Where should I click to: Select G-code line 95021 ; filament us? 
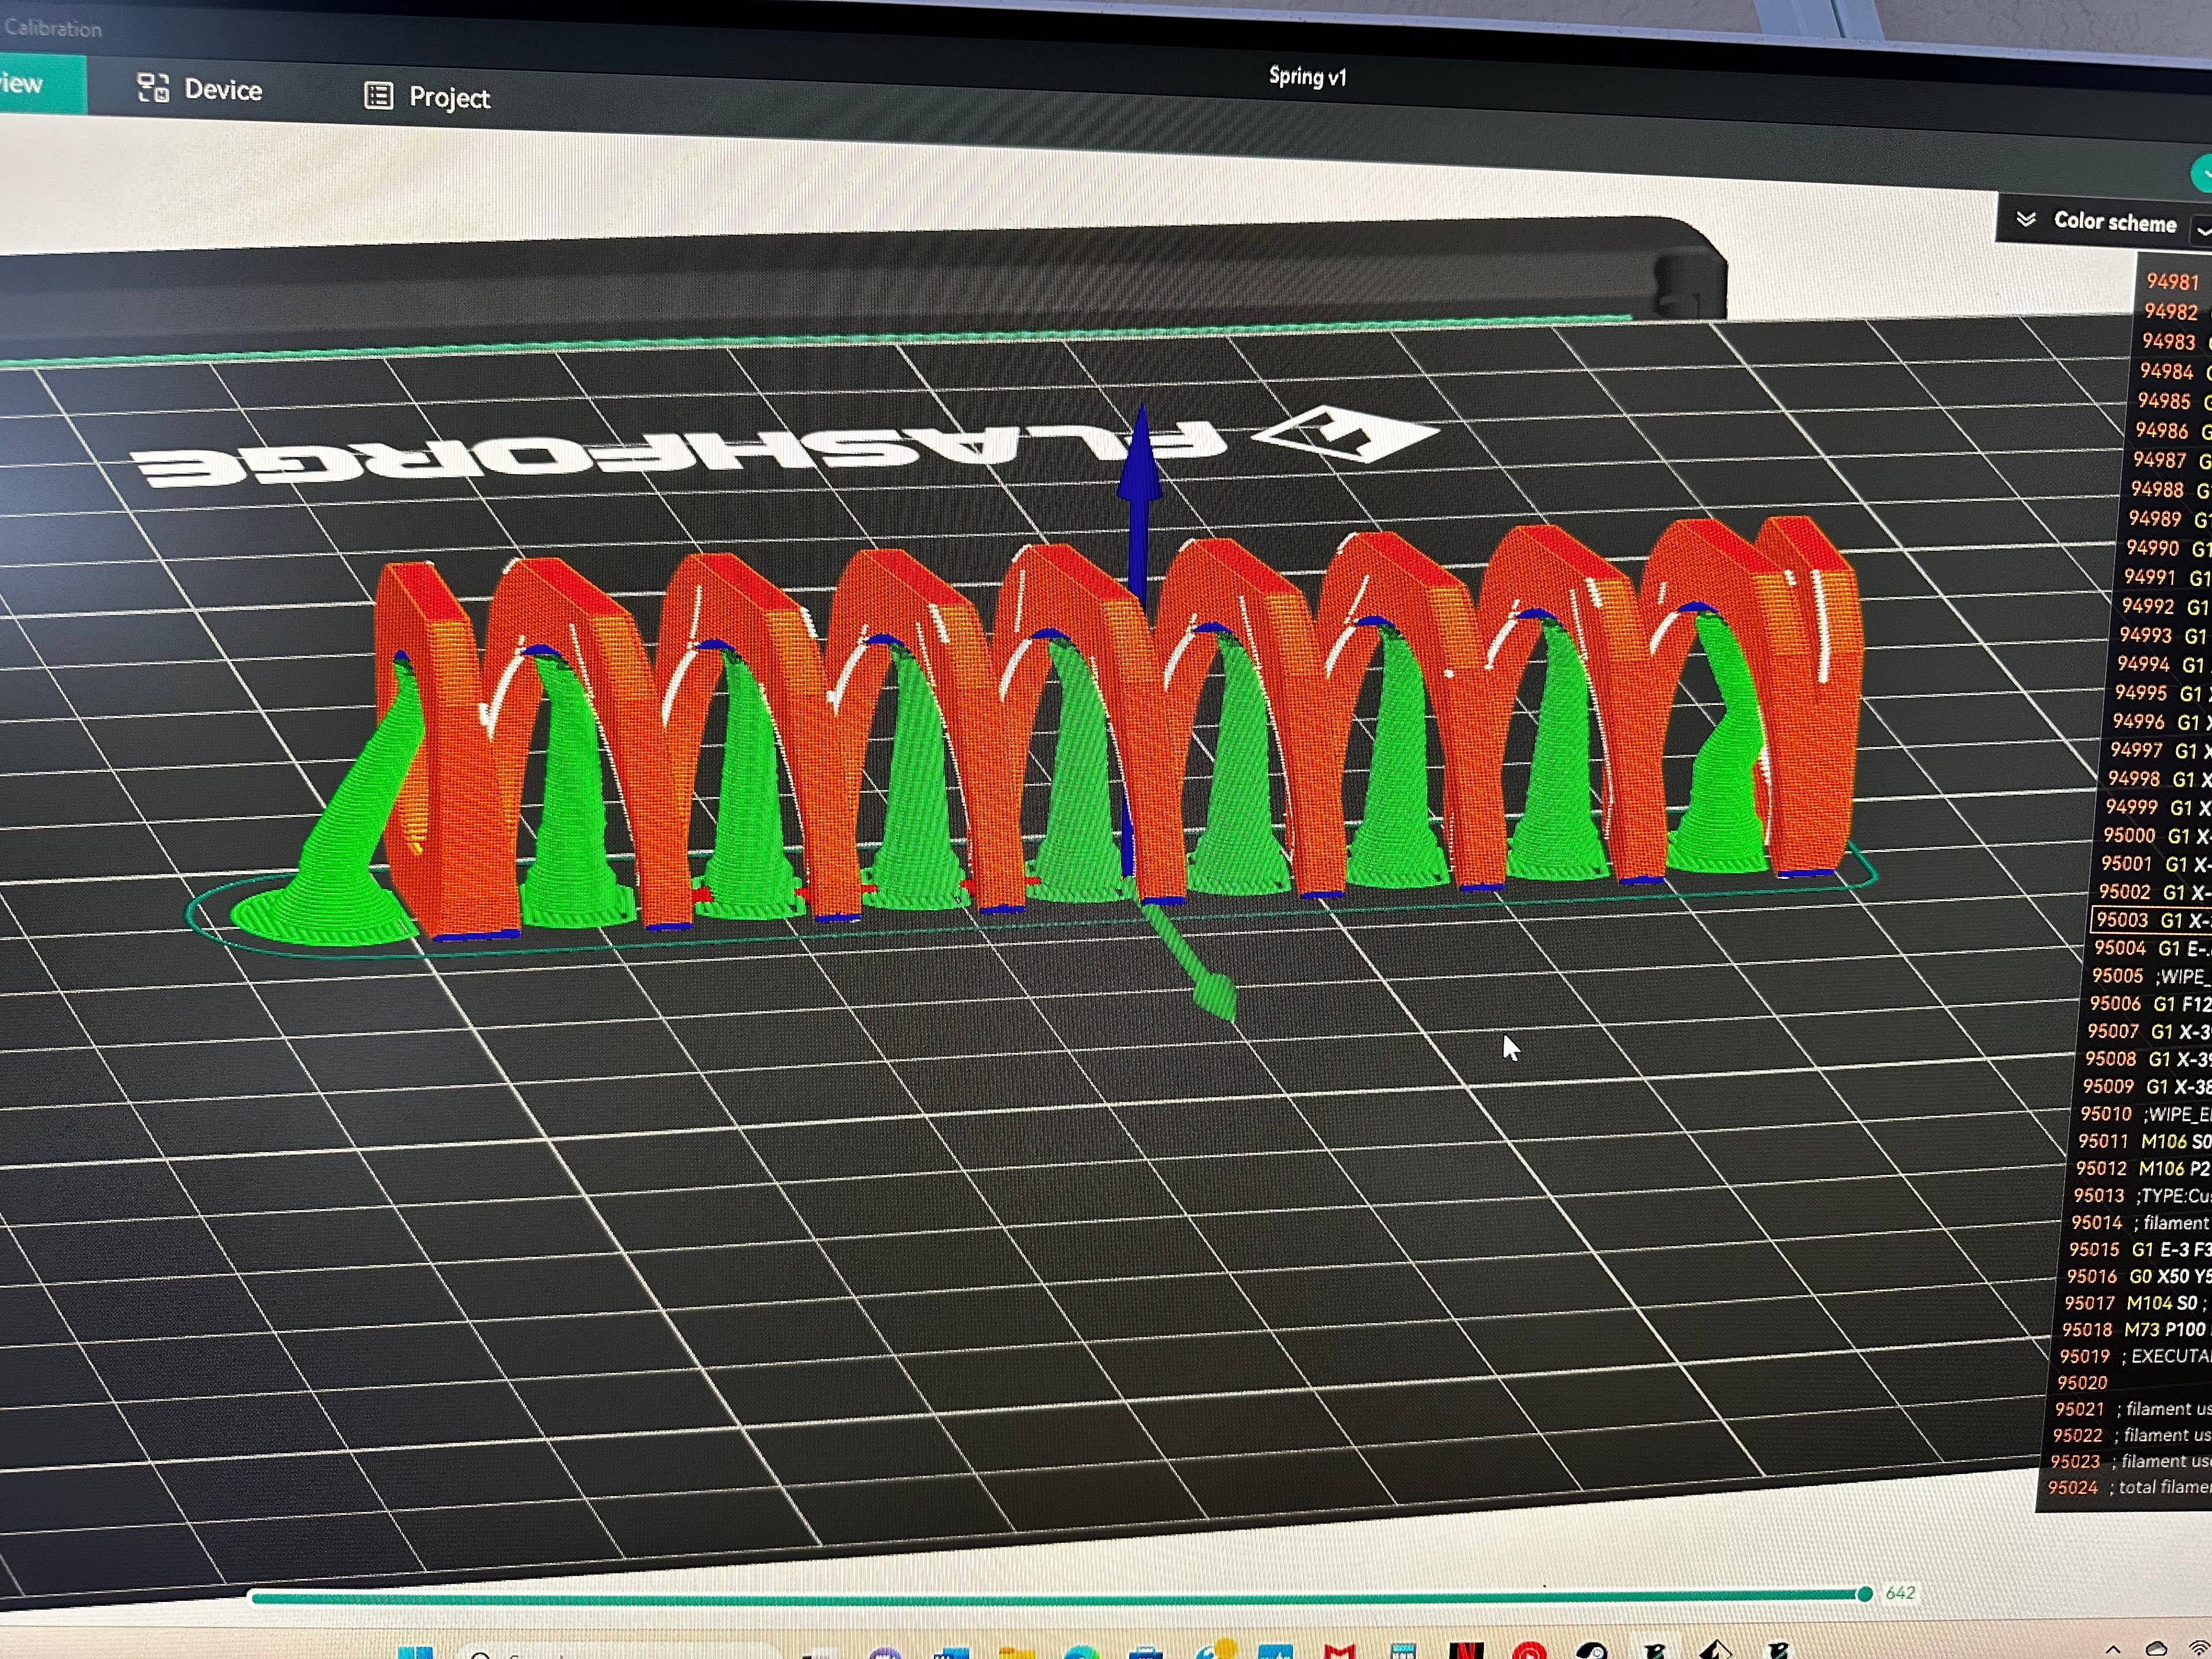(x=2134, y=1409)
